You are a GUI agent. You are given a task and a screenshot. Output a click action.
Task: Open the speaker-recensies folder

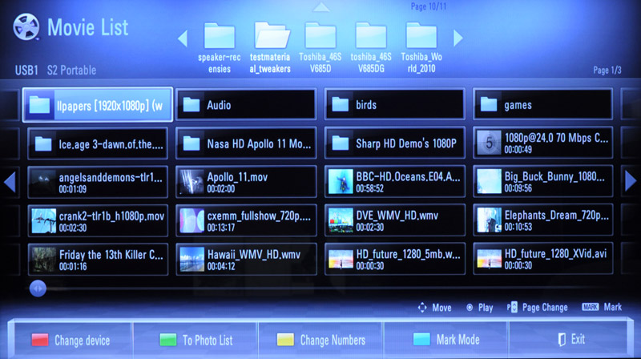coord(220,48)
